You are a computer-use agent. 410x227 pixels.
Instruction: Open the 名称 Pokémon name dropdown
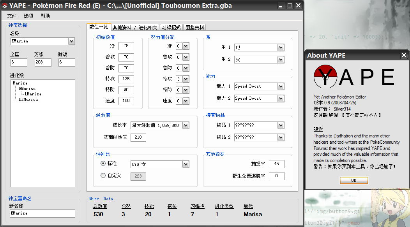[x=71, y=41]
